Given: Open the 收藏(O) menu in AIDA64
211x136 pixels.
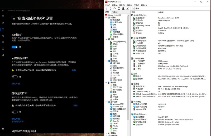Looking at the screenshot, I should [x=129, y=5].
